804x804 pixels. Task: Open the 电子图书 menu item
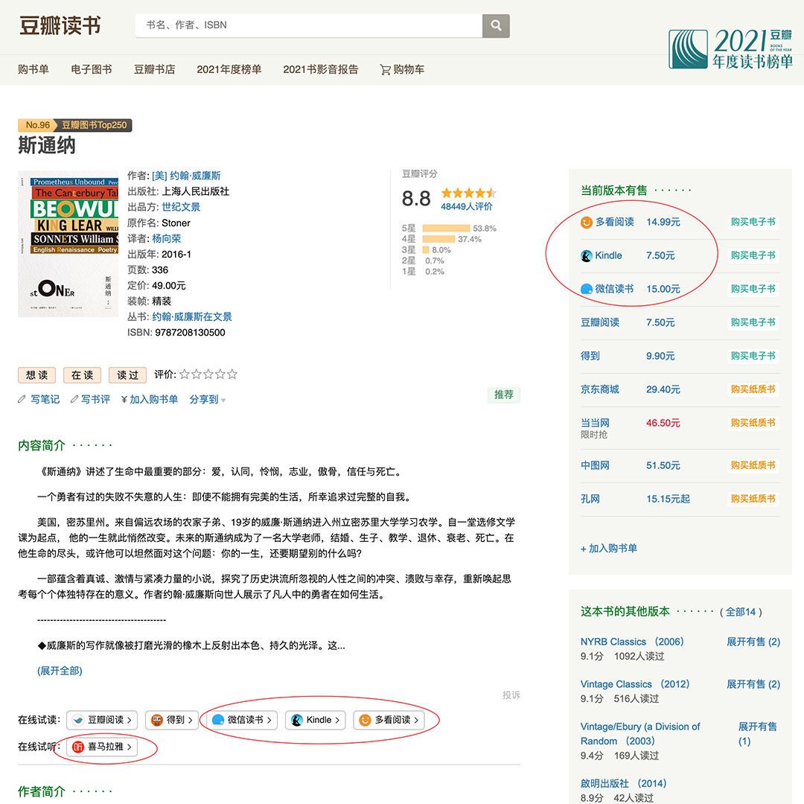pos(92,69)
